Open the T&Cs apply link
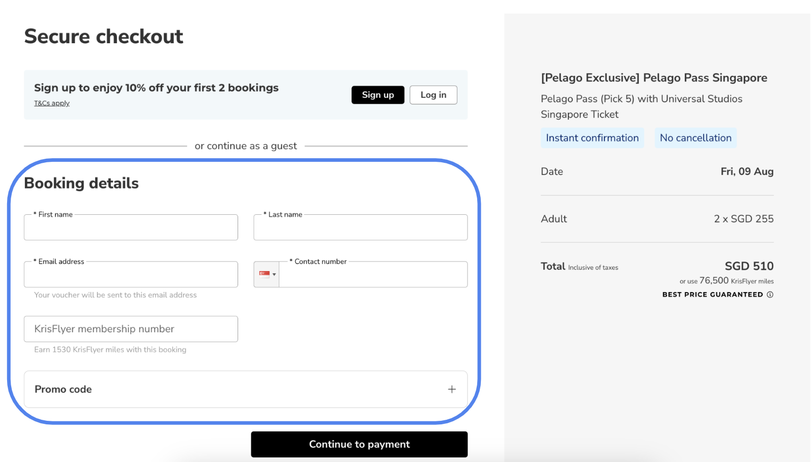The height and width of the screenshot is (462, 812). tap(52, 103)
